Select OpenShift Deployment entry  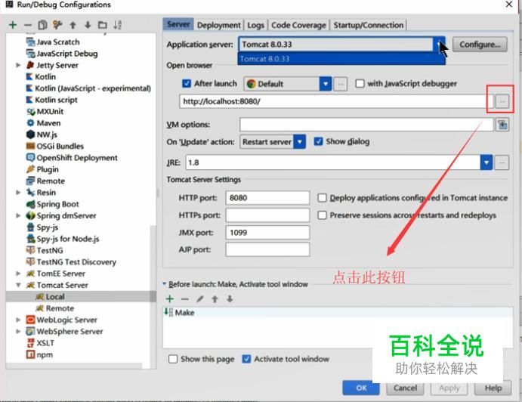[x=72, y=158]
